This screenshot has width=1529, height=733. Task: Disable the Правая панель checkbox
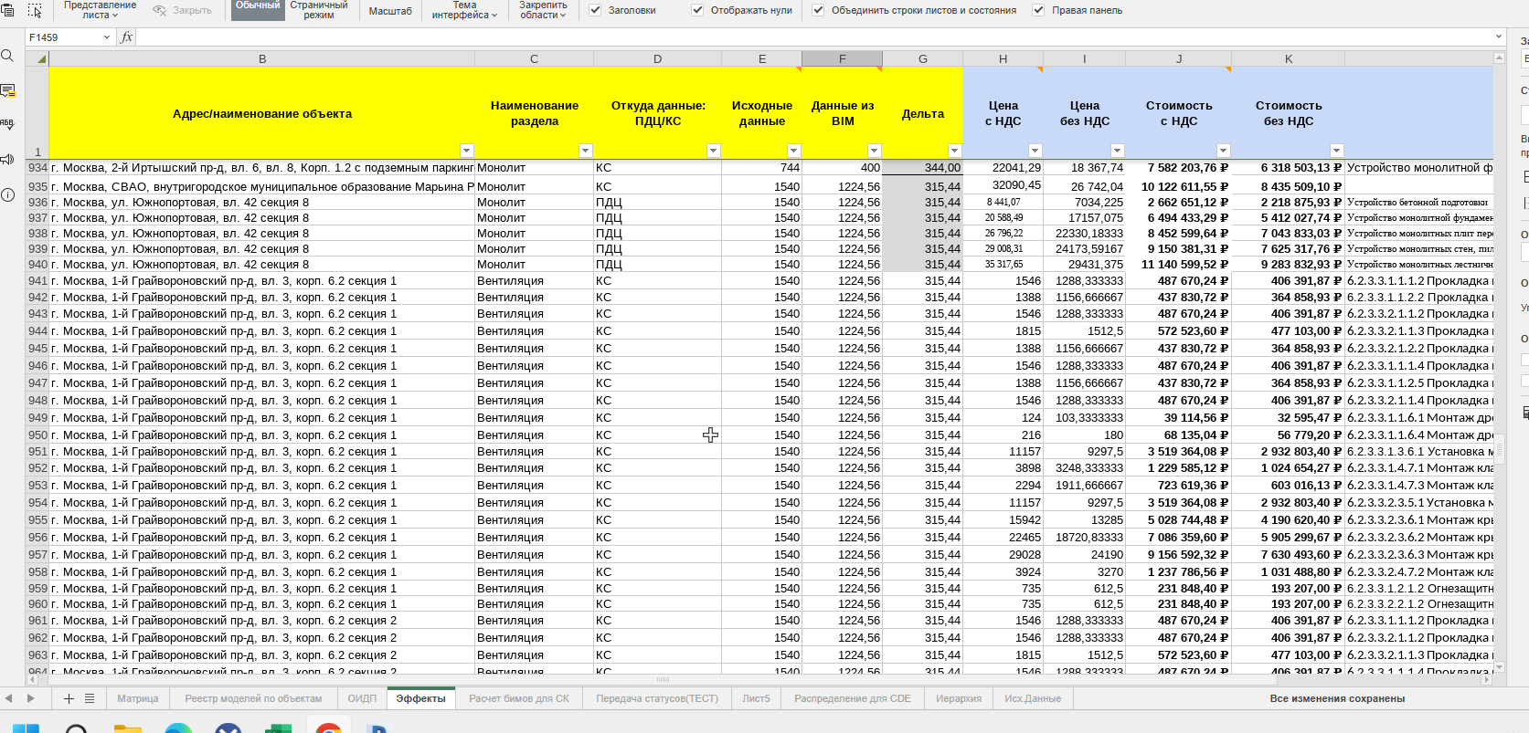click(x=1038, y=10)
